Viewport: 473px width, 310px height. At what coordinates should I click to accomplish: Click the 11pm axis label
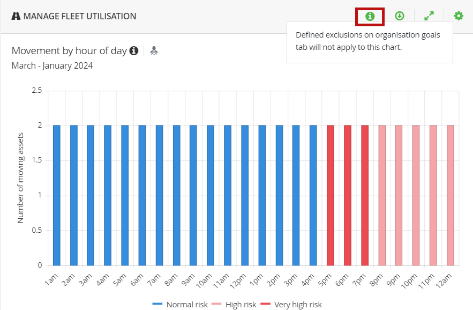(426, 281)
